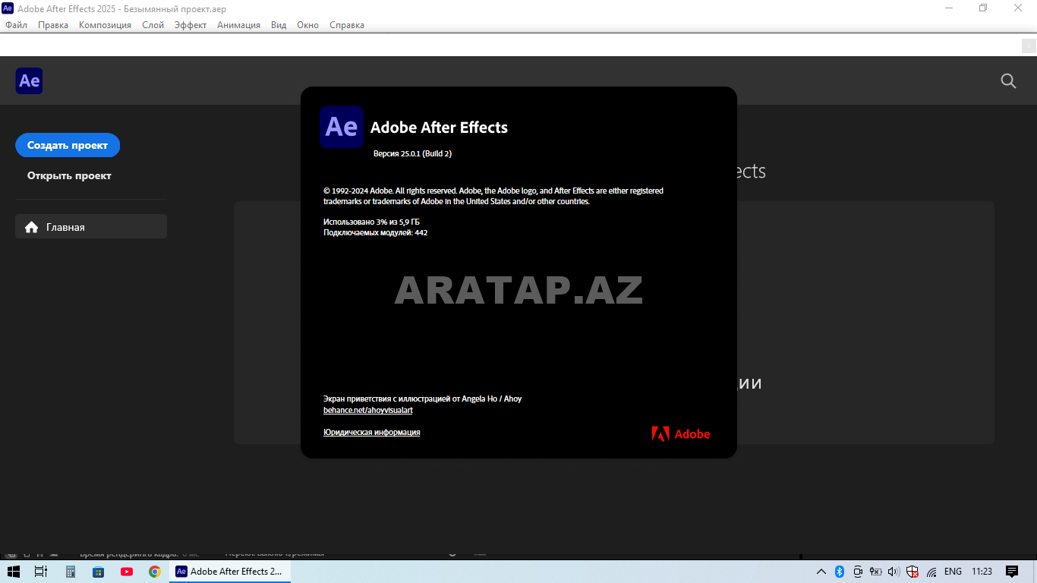The width and height of the screenshot is (1037, 583).
Task: Click the home icon beside Главная
Action: pyautogui.click(x=31, y=227)
